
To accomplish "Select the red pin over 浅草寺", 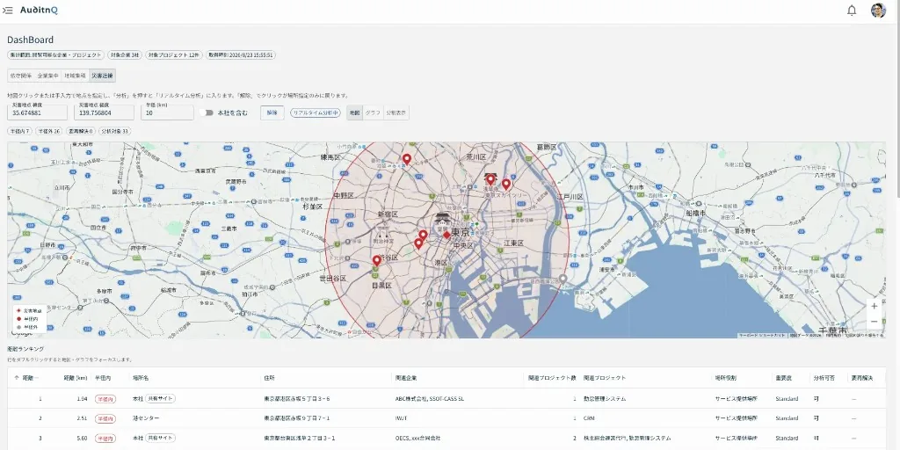I will 490,179.
